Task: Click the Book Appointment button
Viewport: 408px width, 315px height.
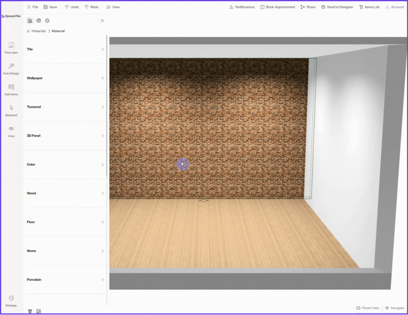Action: tap(278, 7)
